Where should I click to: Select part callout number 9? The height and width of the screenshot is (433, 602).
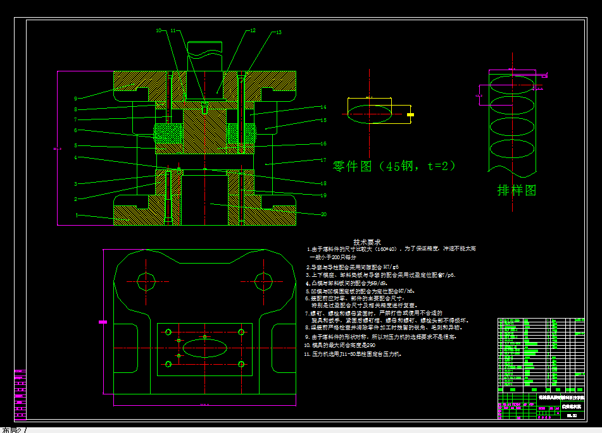pyautogui.click(x=75, y=99)
